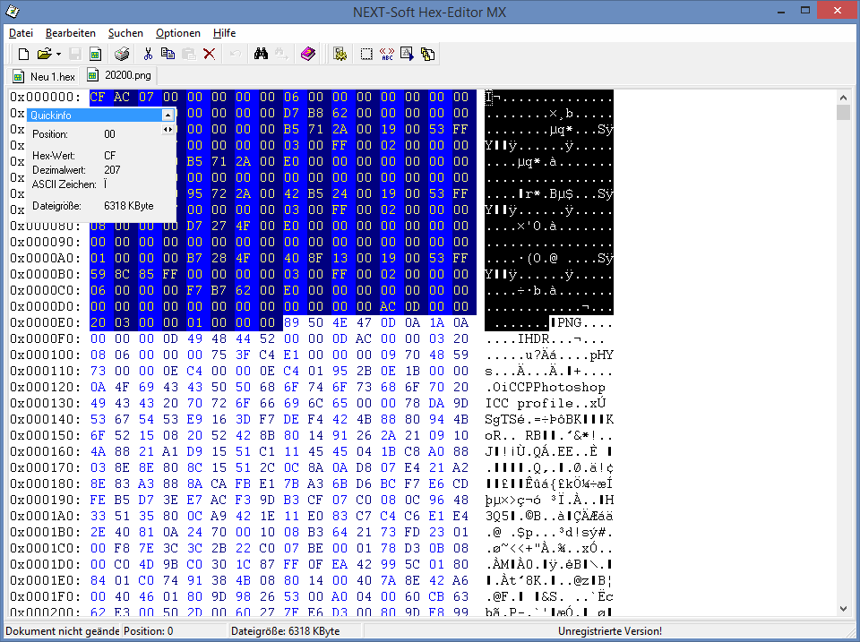The image size is (860, 642).
Task: Click the dashed rectangle select block icon
Action: click(x=366, y=54)
